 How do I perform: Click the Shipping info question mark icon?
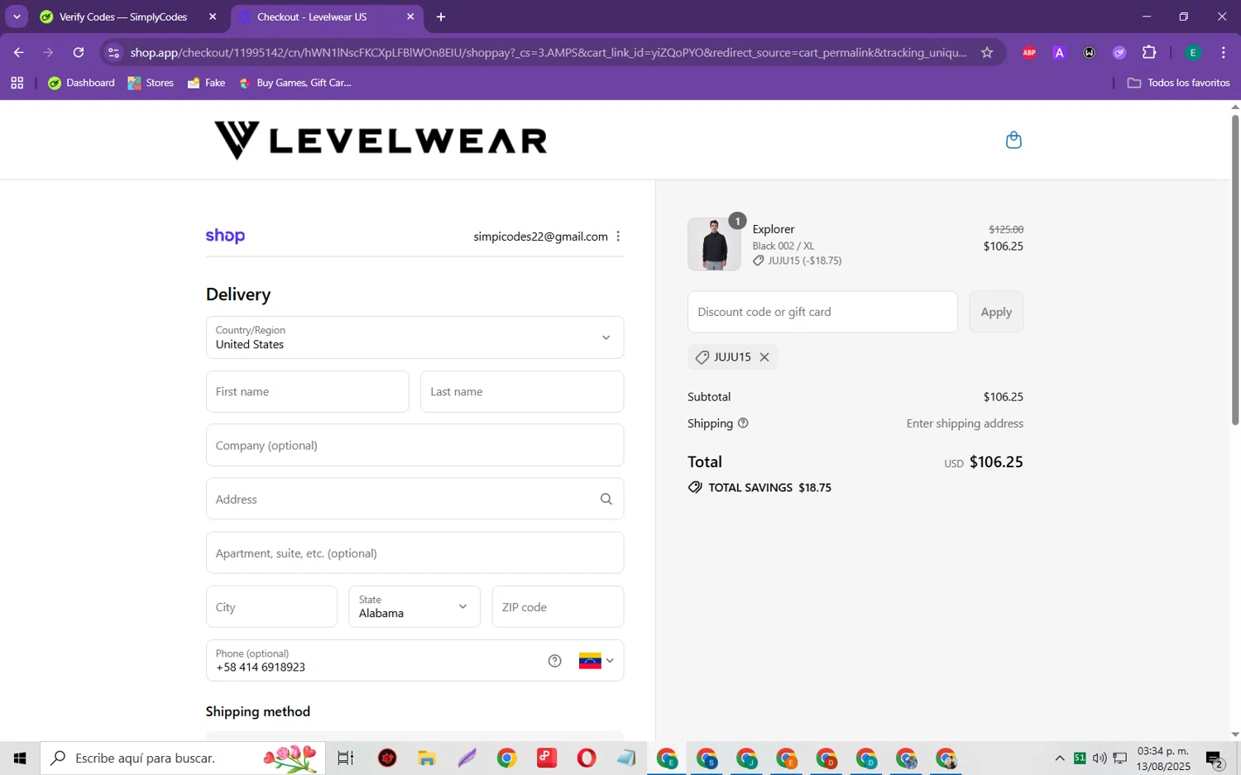pyautogui.click(x=743, y=423)
